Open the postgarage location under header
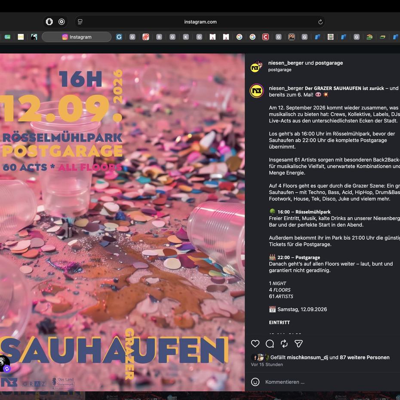400x400 pixels. (x=280, y=70)
